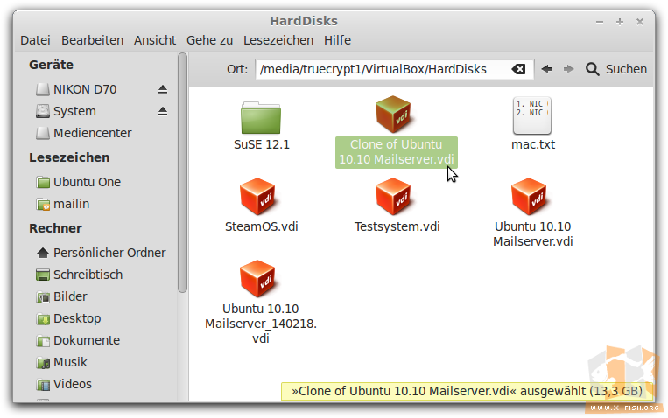
Task: Go back to previous folder
Action: [546, 69]
